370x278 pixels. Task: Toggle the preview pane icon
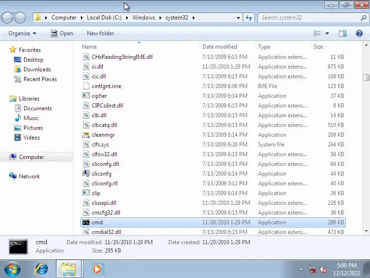pos(343,33)
